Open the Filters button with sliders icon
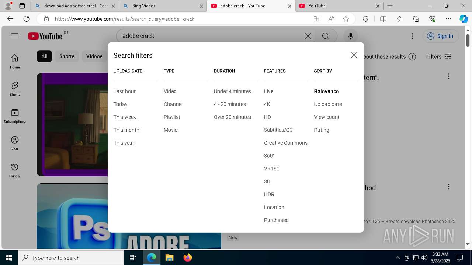The height and width of the screenshot is (265, 472). point(439,57)
